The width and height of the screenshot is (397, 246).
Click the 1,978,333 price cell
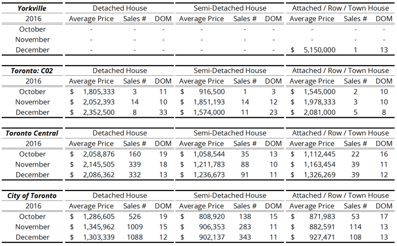pos(319,102)
